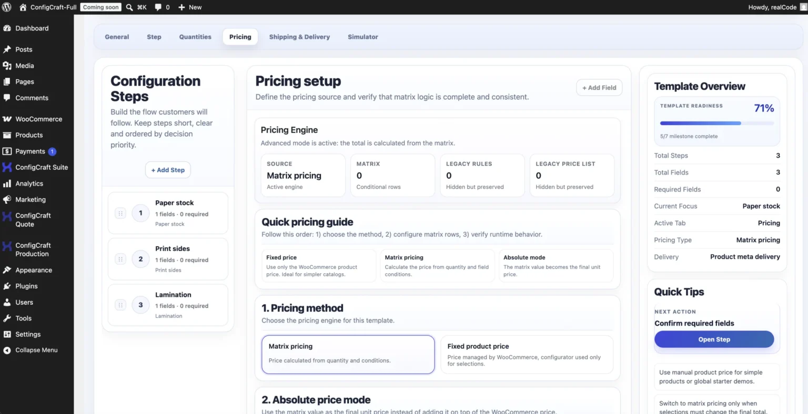Click the Analytics bar chart icon

[7, 184]
